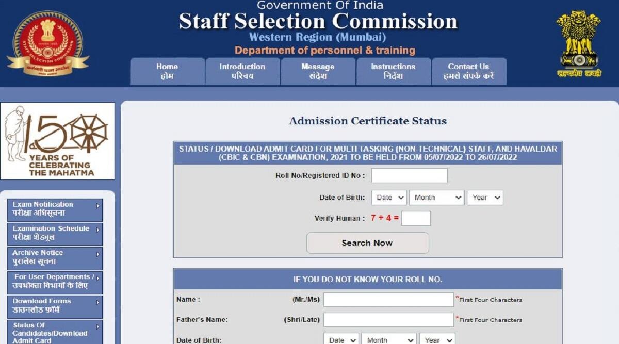This screenshot has height=344, width=619.
Task: Go to the Contact Us tab
Action: (468, 71)
